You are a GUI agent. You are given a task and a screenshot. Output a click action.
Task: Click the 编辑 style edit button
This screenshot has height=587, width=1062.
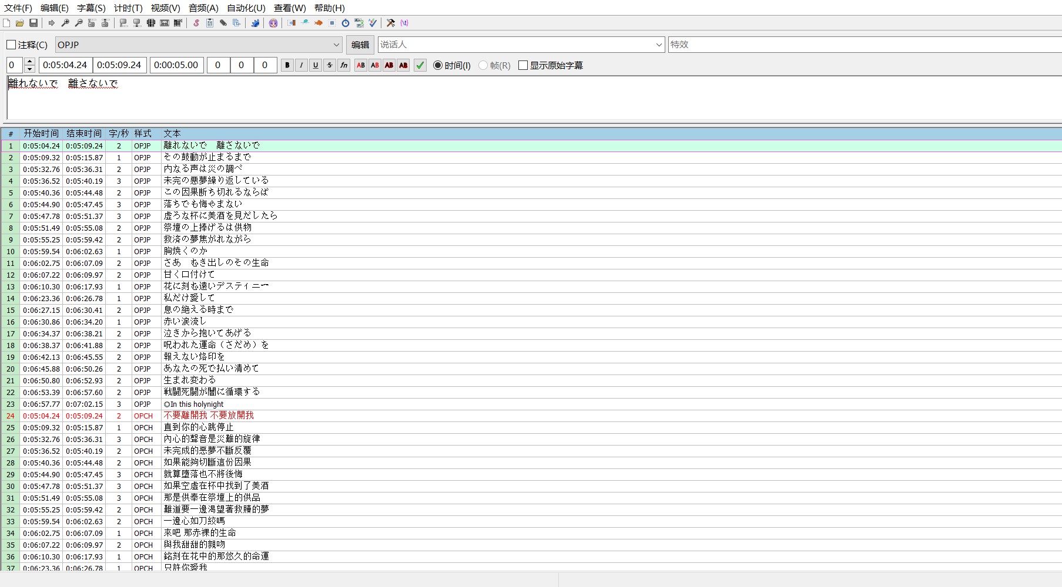tap(360, 45)
